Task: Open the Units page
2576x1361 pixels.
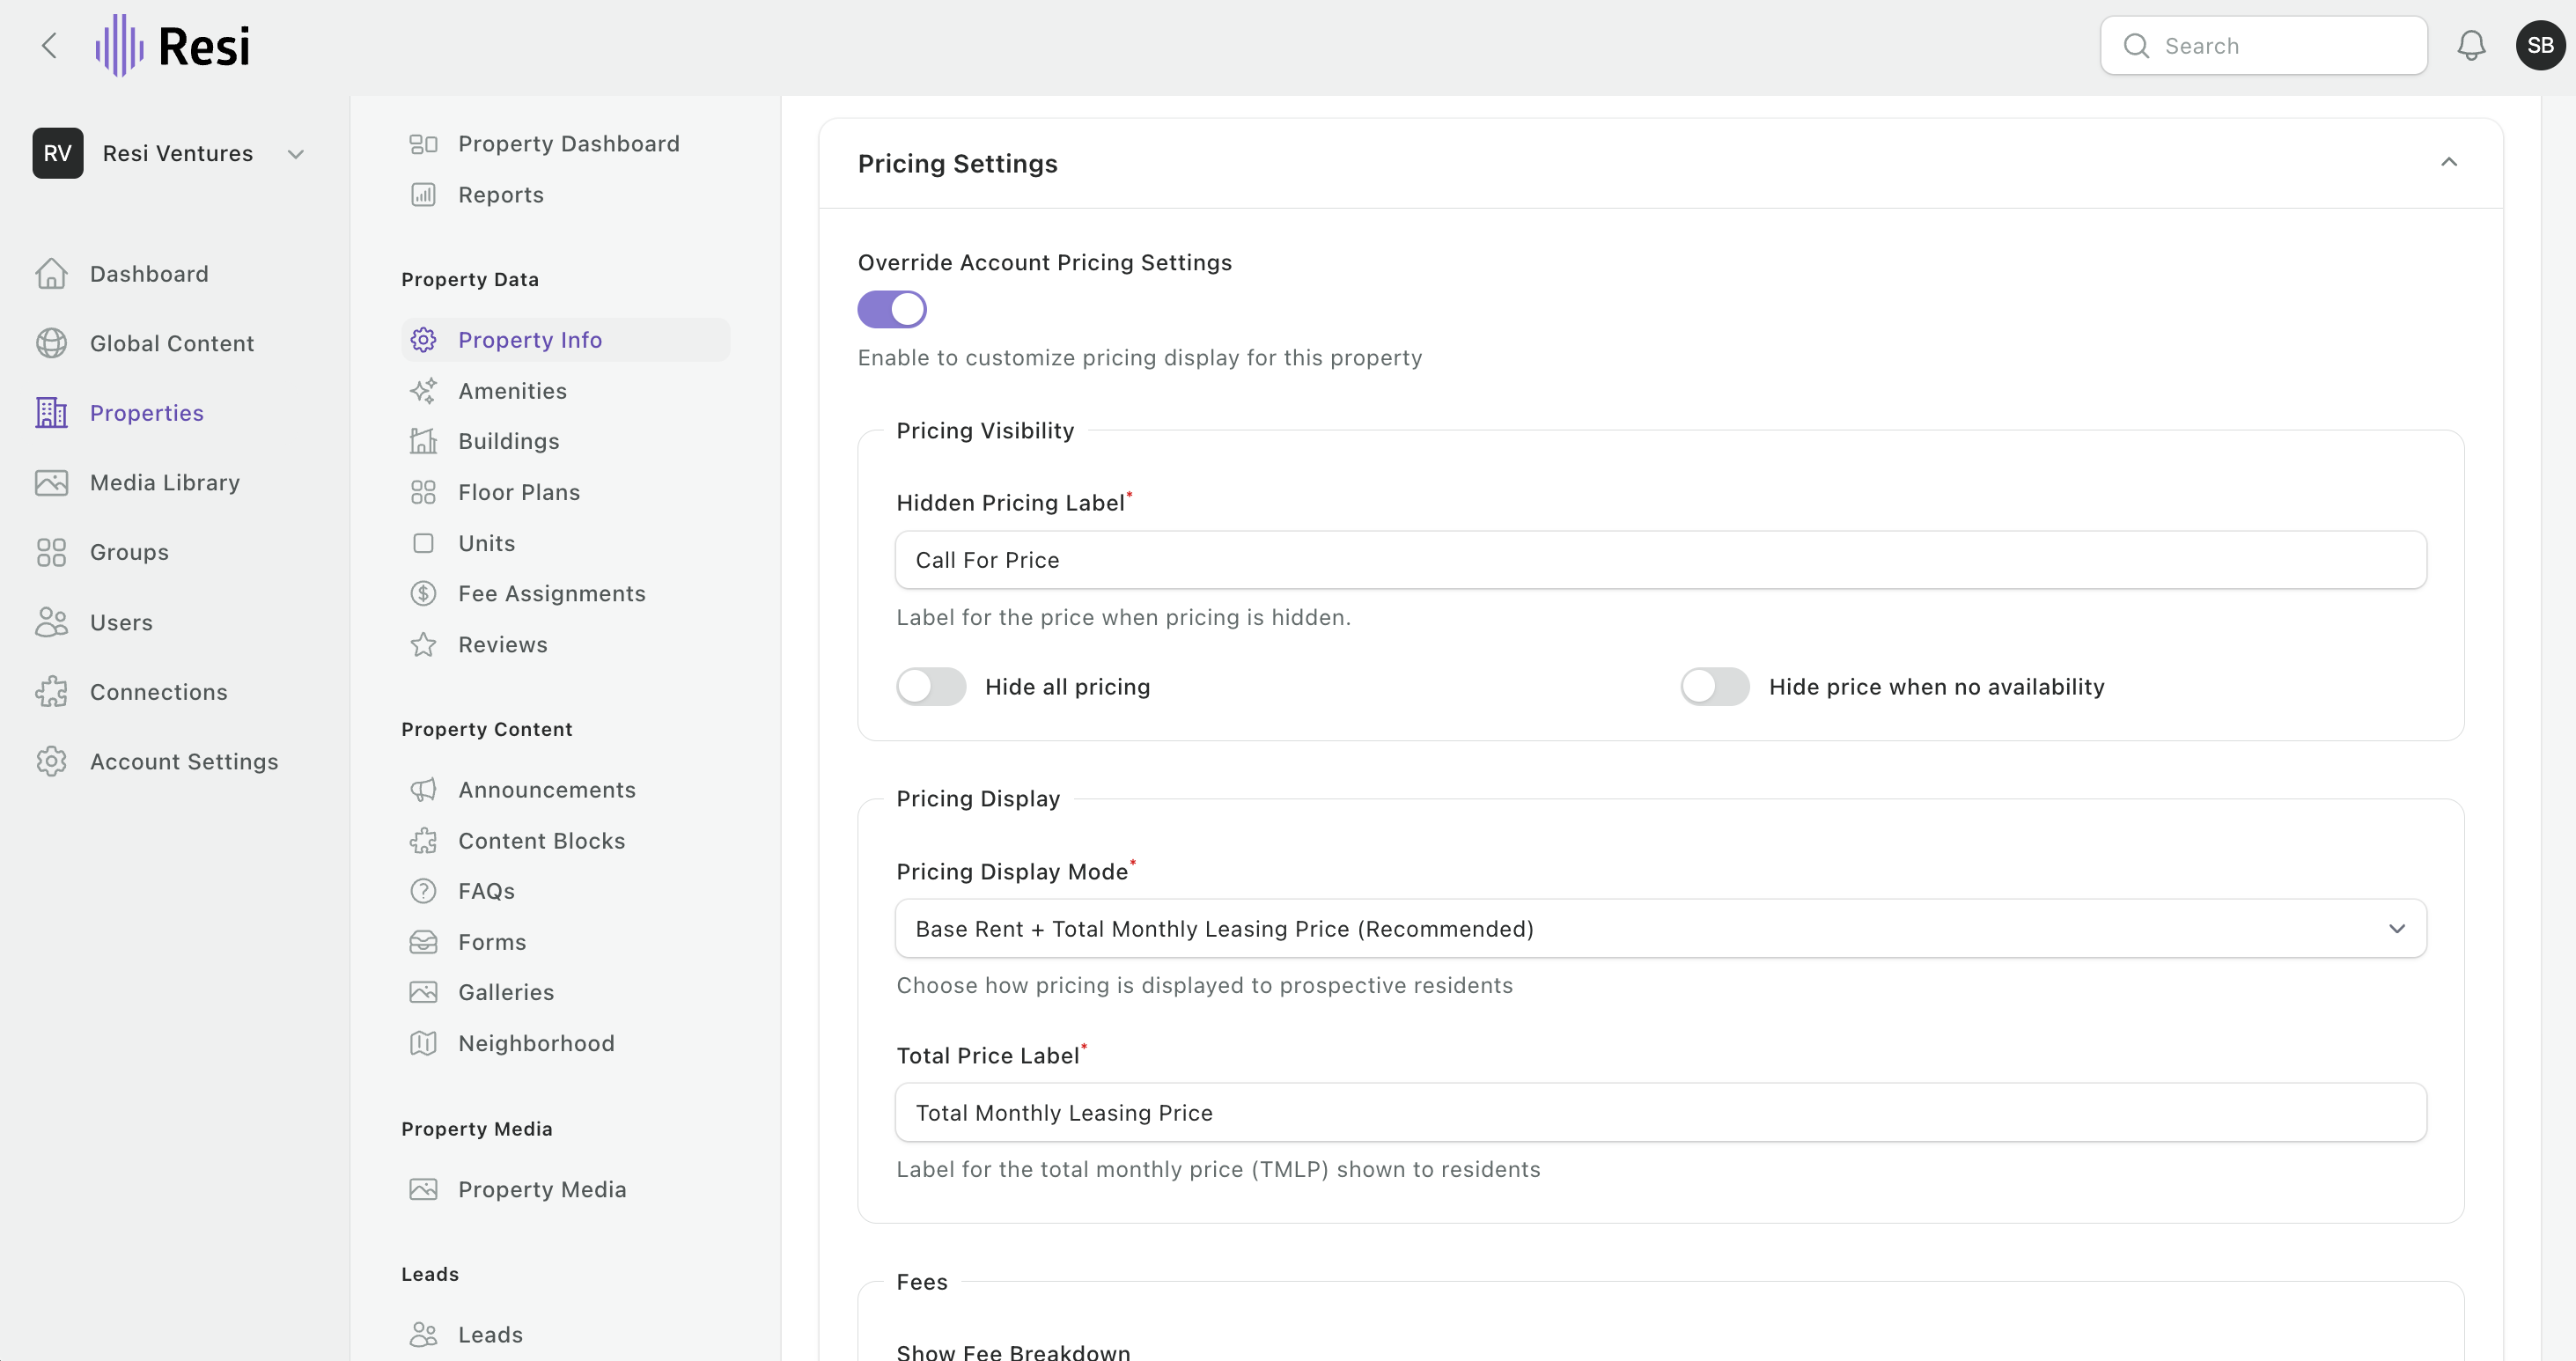Action: point(487,543)
